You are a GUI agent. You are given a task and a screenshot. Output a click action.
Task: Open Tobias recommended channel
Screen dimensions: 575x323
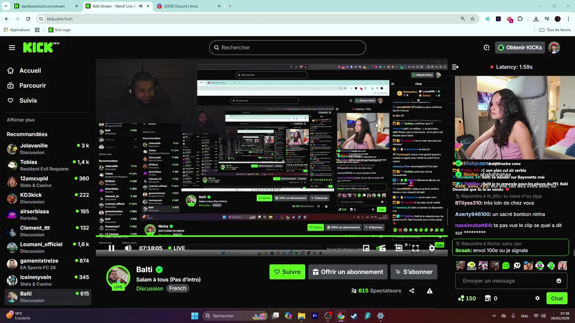49,165
